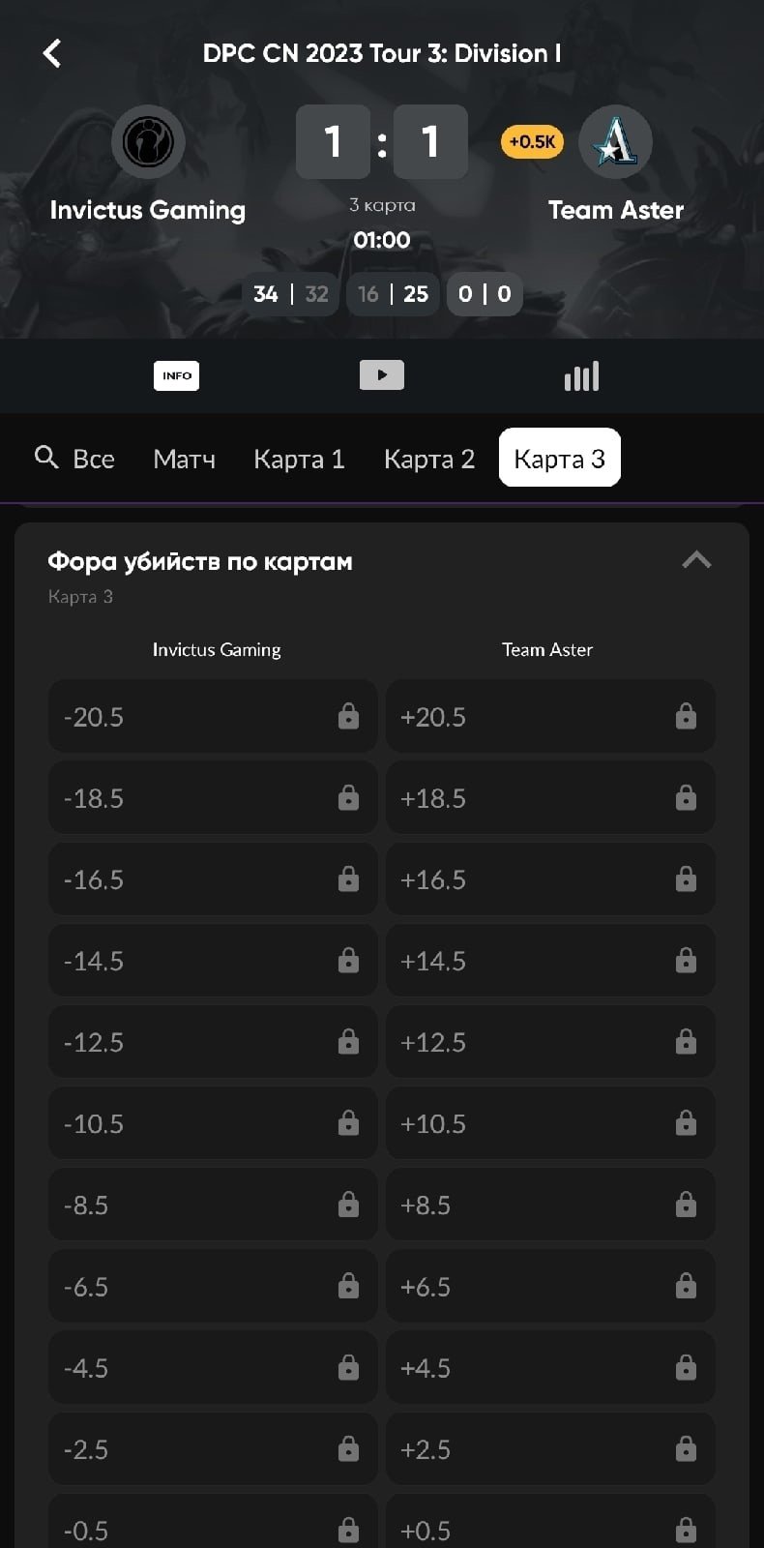Tap the Team Aster logo
This screenshot has height=1548, width=764.
[615, 142]
